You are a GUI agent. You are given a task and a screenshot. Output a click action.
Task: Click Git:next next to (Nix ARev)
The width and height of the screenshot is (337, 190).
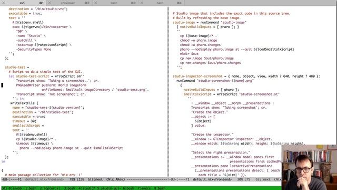95,179
